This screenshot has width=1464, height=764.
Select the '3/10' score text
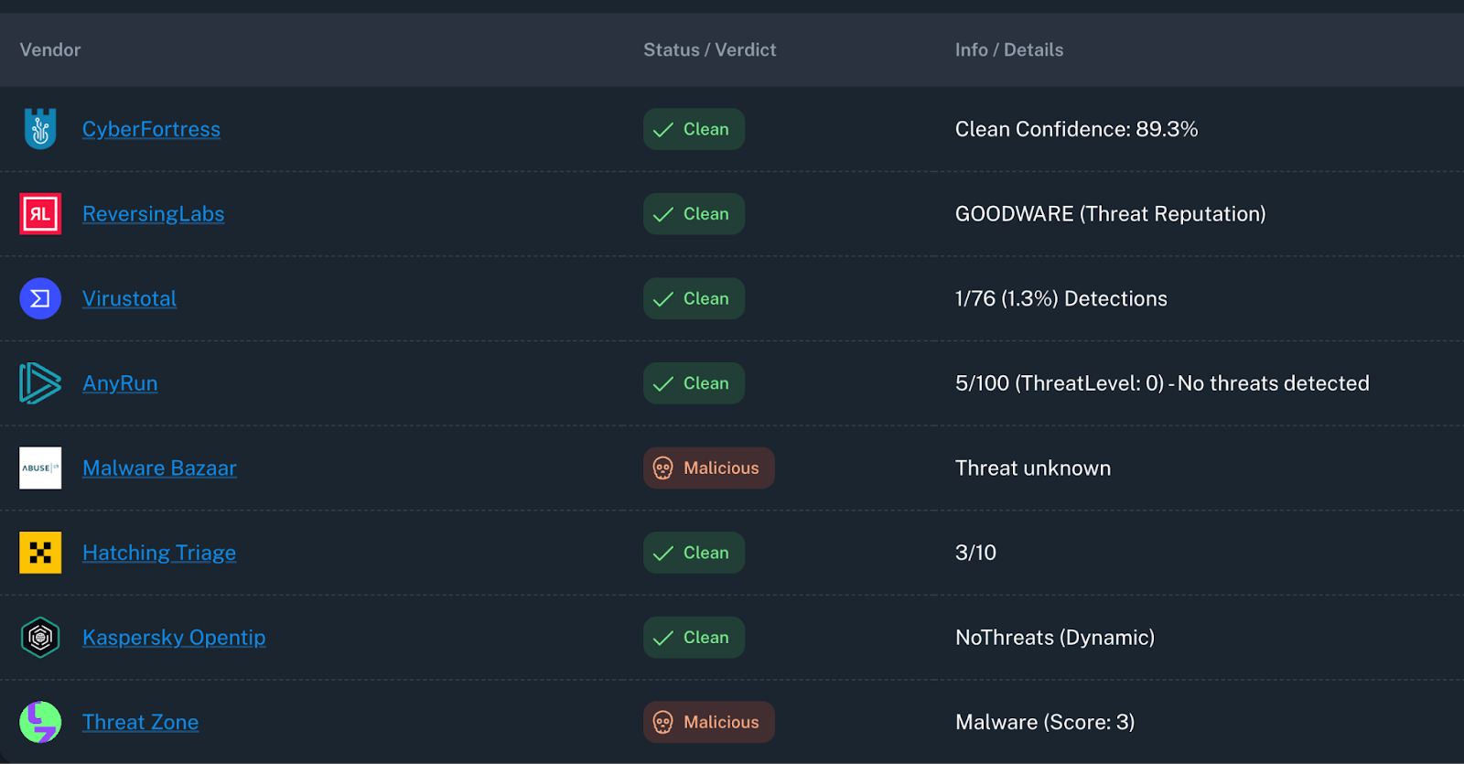pos(975,553)
